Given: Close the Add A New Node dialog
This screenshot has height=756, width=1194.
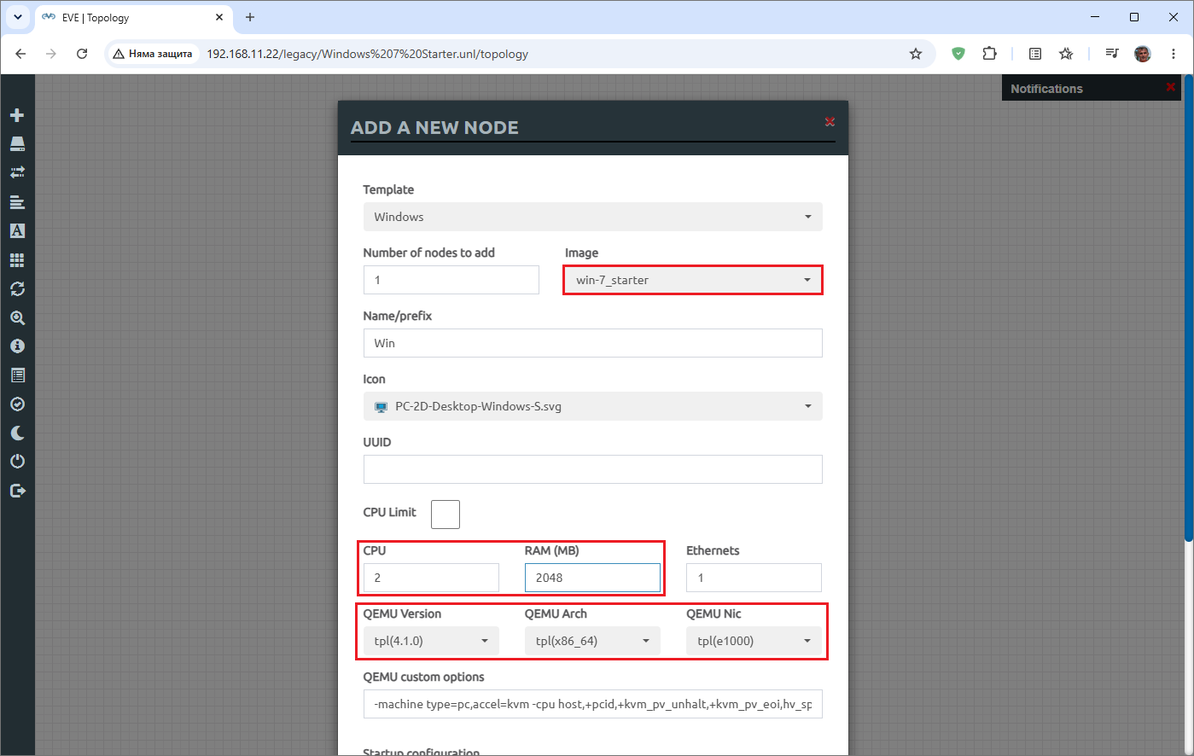Looking at the screenshot, I should click(x=830, y=122).
